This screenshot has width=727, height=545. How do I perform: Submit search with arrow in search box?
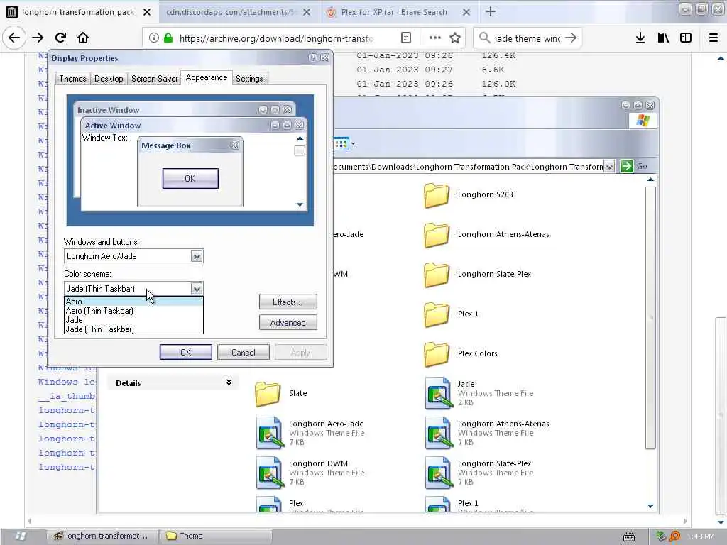click(571, 38)
